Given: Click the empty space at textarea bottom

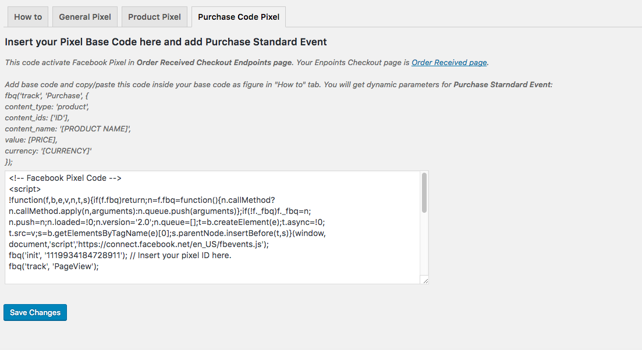Looking at the screenshot, I should [213, 277].
